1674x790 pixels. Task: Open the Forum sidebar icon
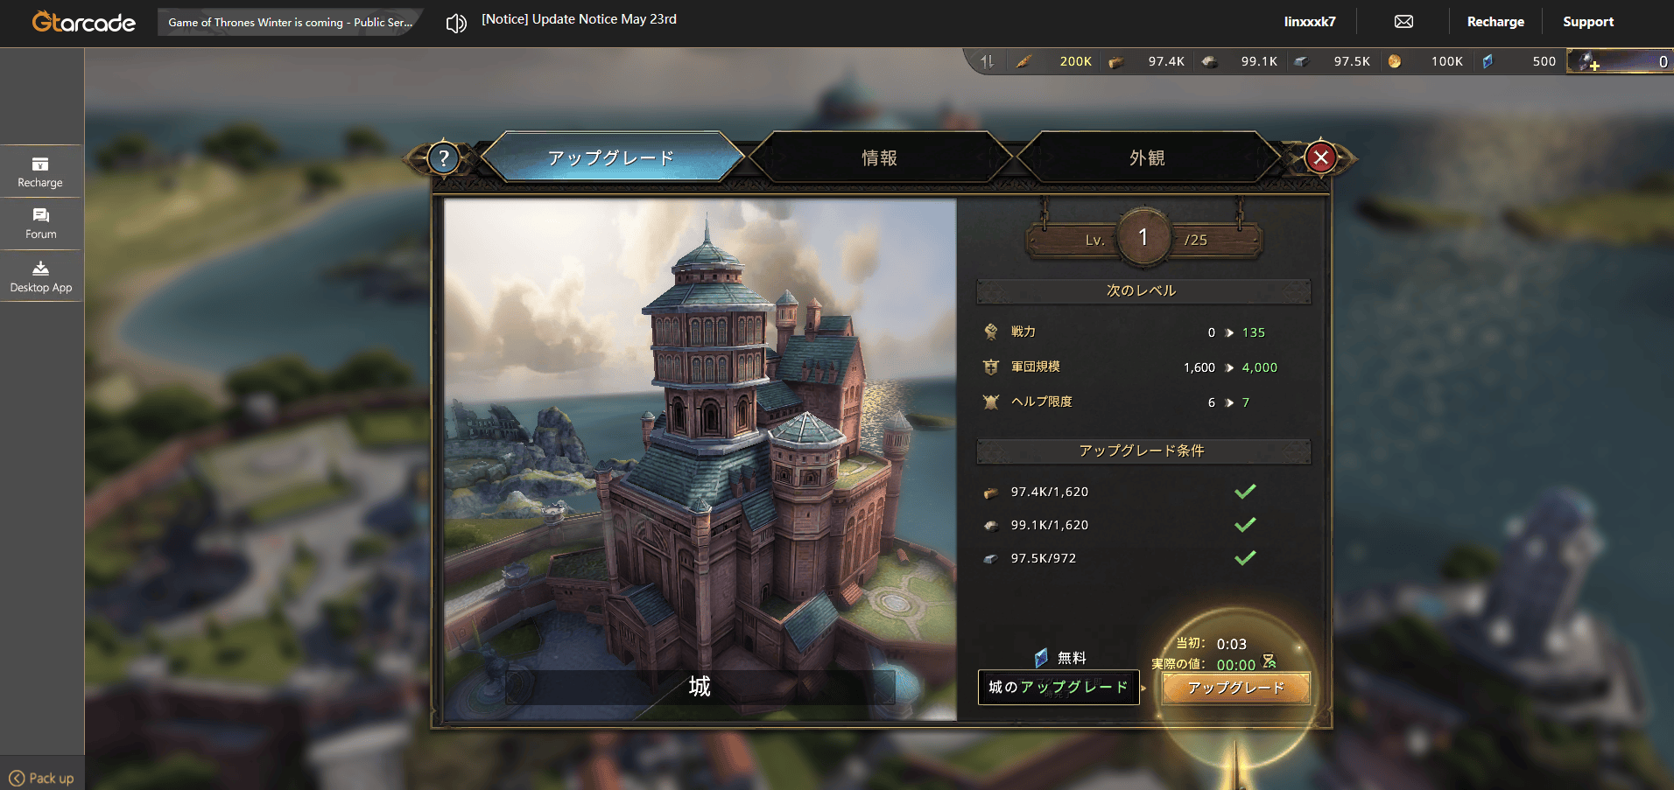pos(40,224)
